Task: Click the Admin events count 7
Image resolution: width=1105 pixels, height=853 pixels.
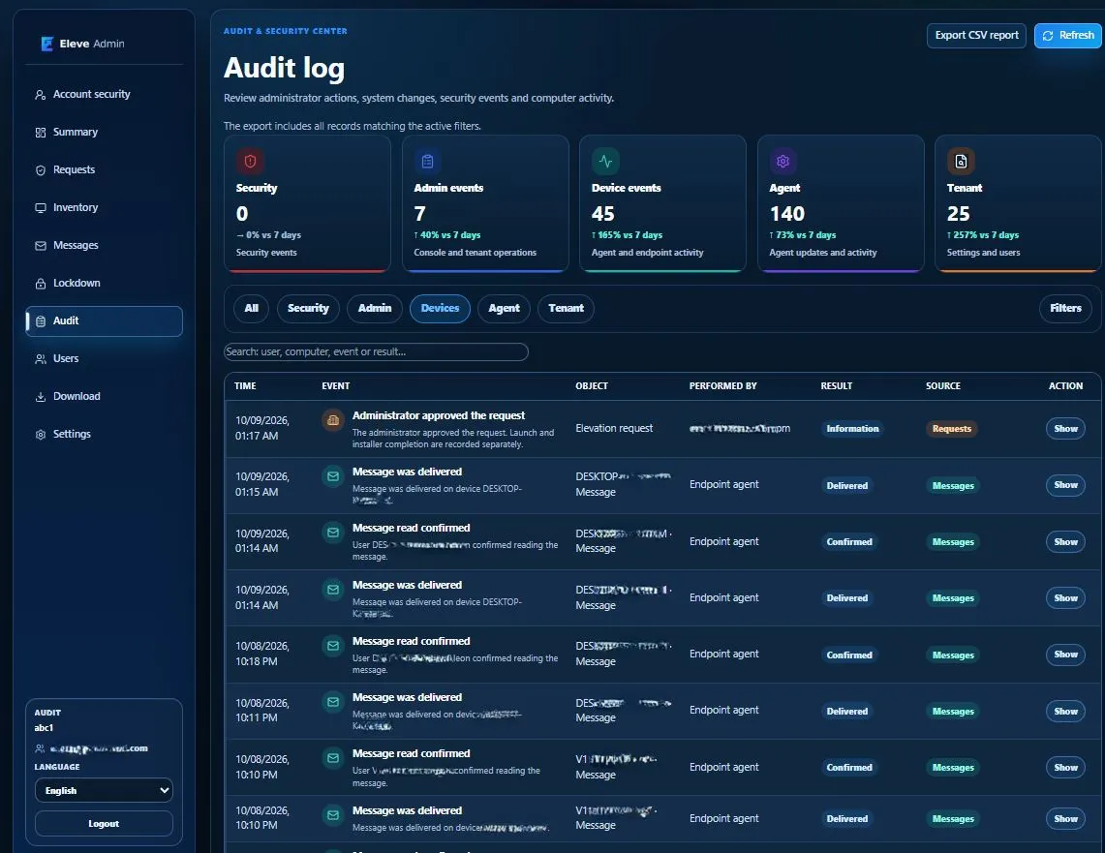Action: pyautogui.click(x=419, y=213)
